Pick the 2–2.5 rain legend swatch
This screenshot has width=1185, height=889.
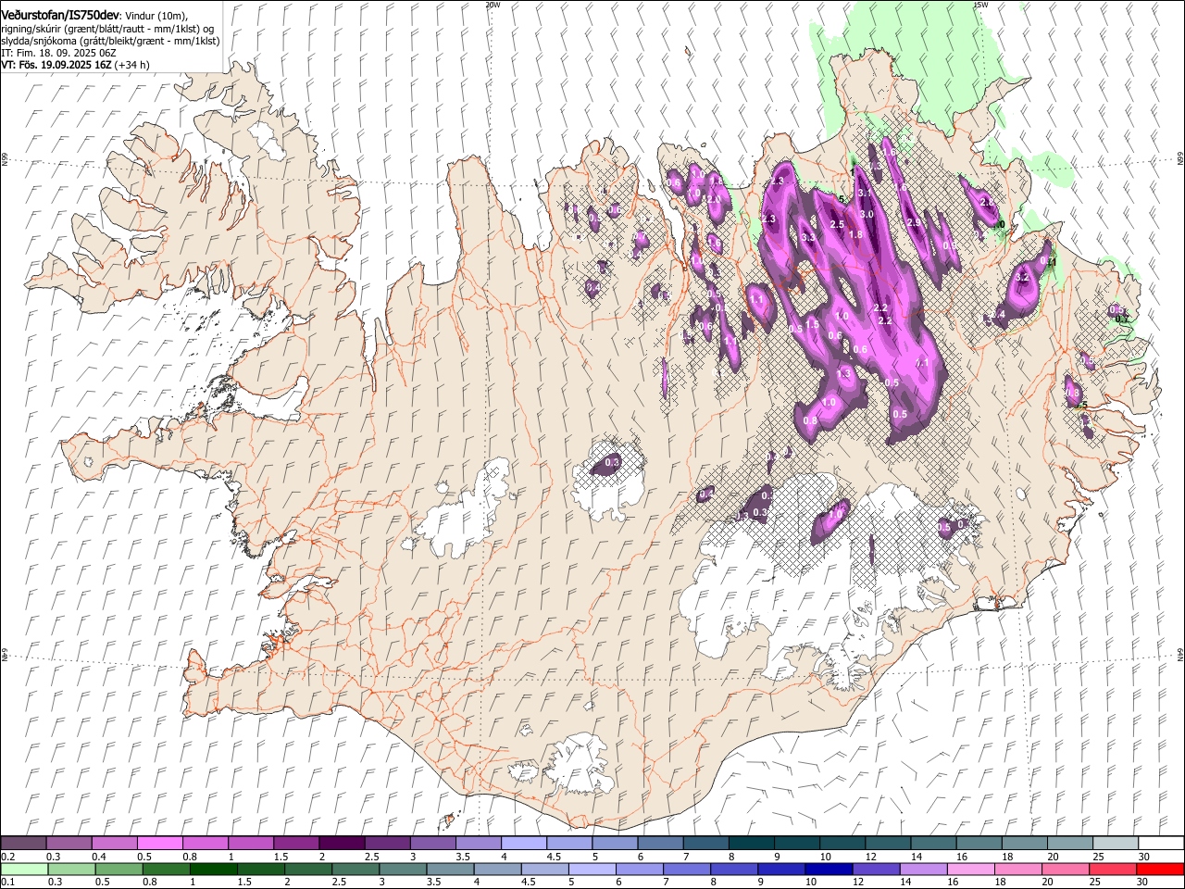307,870
